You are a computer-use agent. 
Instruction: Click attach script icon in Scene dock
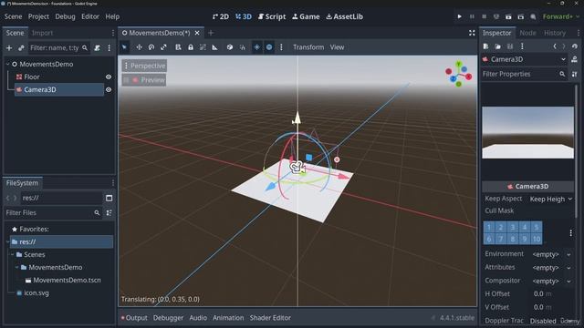(x=98, y=48)
